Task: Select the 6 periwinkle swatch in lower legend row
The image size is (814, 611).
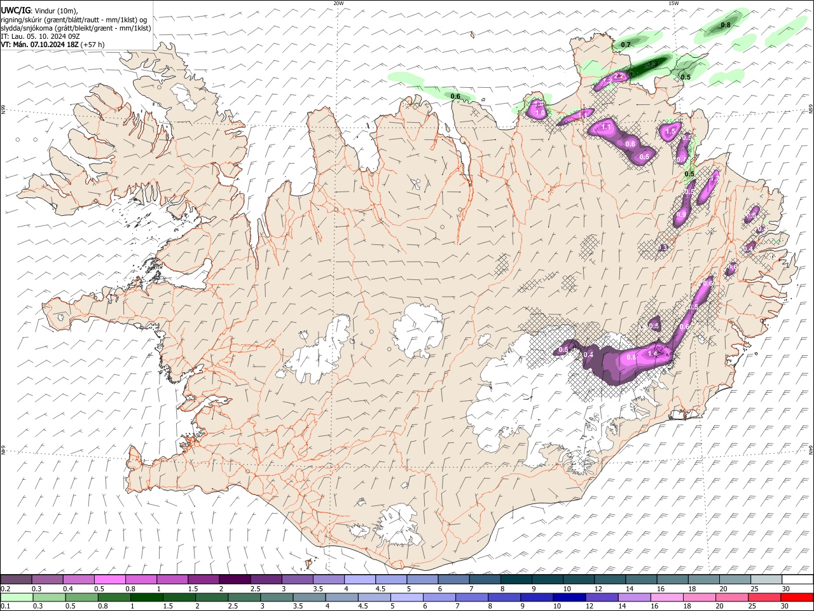Action: [439, 597]
